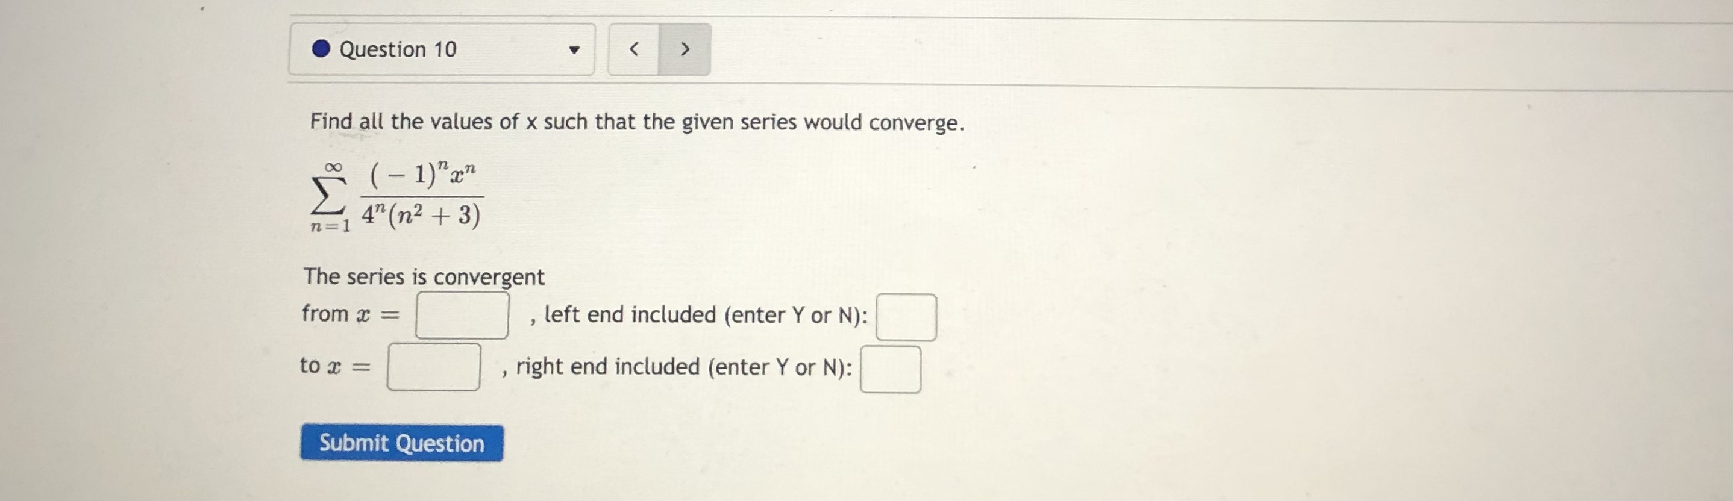Select the Question 10 header label
The width and height of the screenshot is (1733, 501).
[398, 48]
